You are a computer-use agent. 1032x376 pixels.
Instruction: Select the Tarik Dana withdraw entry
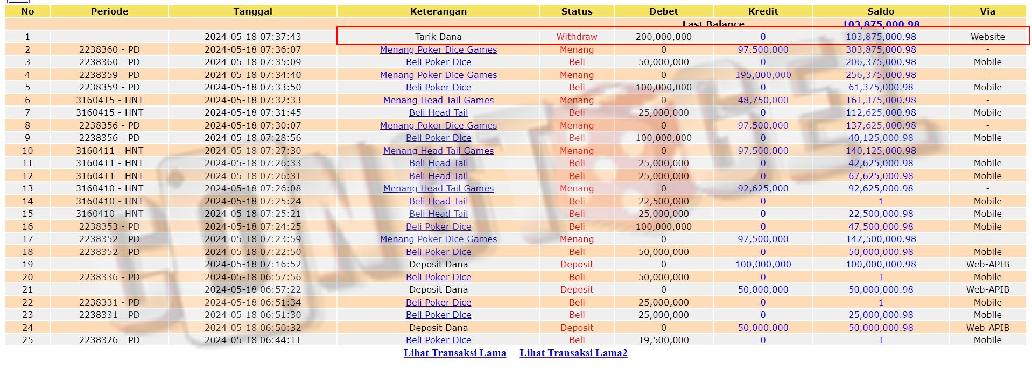tap(438, 37)
